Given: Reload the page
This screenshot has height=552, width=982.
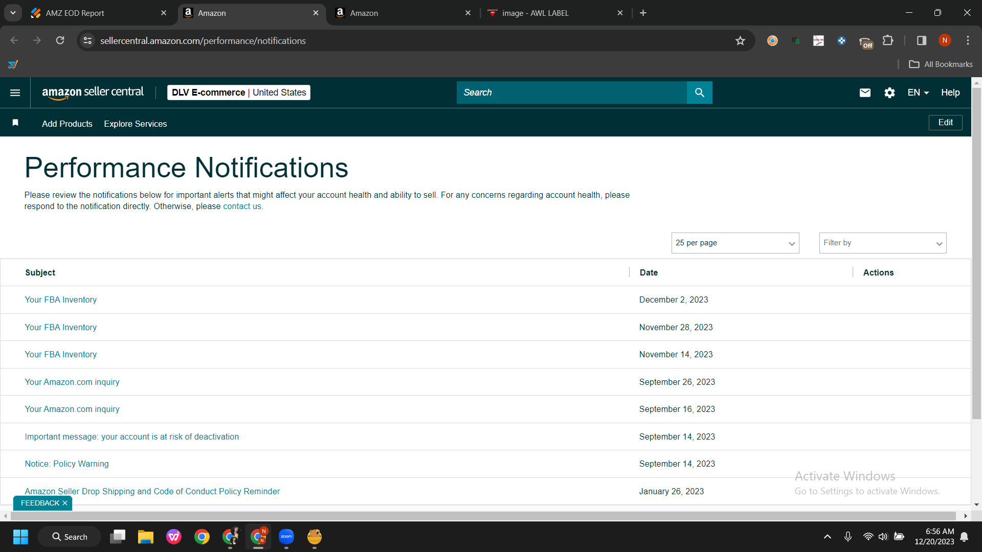Looking at the screenshot, I should [60, 40].
